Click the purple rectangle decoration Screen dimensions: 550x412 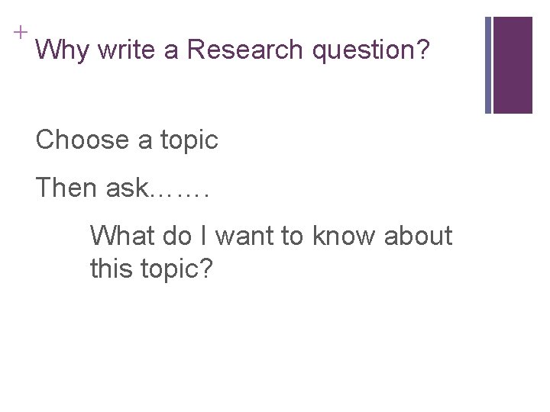pos(513,65)
